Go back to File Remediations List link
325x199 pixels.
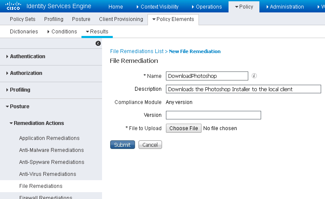[x=137, y=51]
